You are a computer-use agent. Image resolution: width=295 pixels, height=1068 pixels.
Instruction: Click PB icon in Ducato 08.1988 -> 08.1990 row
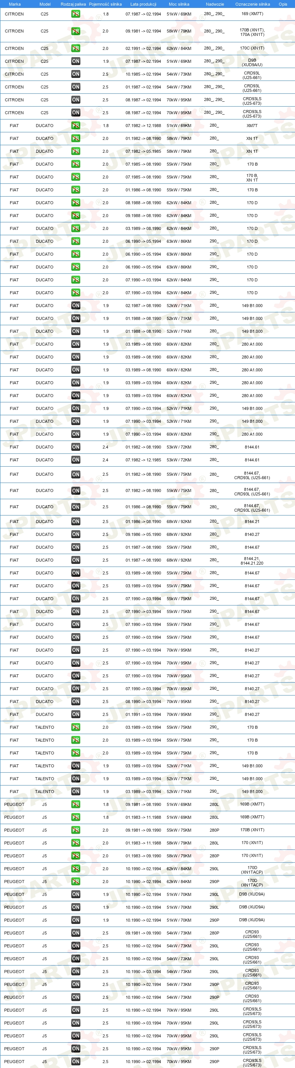(76, 203)
